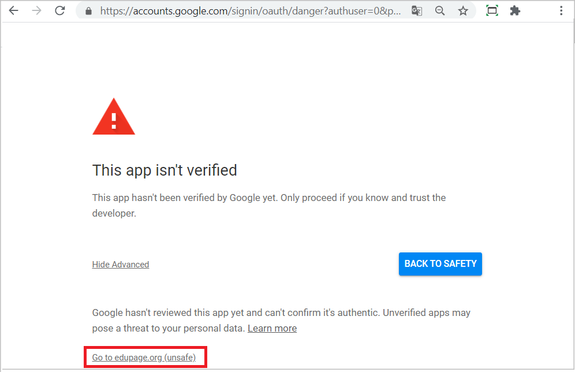Reload the current page
This screenshot has height=372, width=575.
tap(60, 10)
